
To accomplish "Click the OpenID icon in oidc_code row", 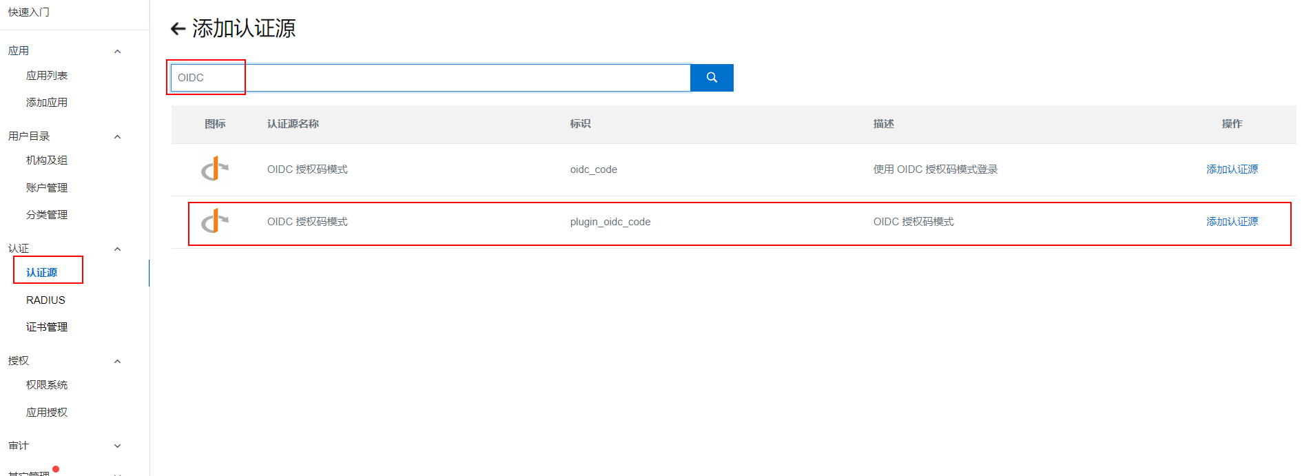I will [x=214, y=169].
